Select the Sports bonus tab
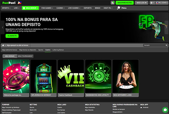This screenshot has width=169, height=114. point(40,50)
